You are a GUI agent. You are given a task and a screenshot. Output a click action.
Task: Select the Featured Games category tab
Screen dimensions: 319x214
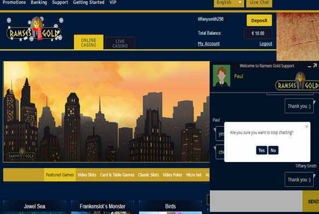(60, 175)
